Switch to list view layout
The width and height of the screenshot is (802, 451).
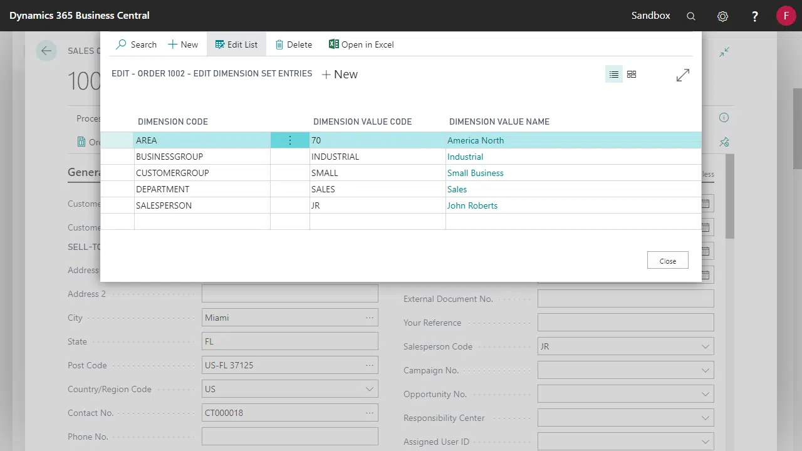[x=613, y=75]
